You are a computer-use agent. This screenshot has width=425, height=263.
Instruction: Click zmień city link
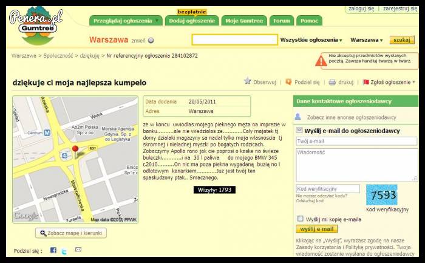pos(138,41)
